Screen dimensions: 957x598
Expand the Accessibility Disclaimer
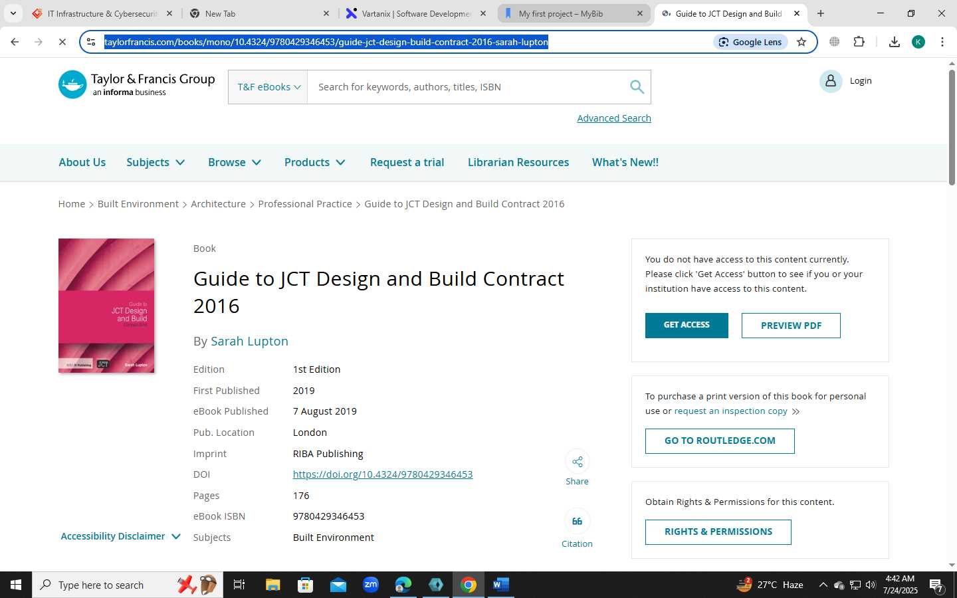120,536
